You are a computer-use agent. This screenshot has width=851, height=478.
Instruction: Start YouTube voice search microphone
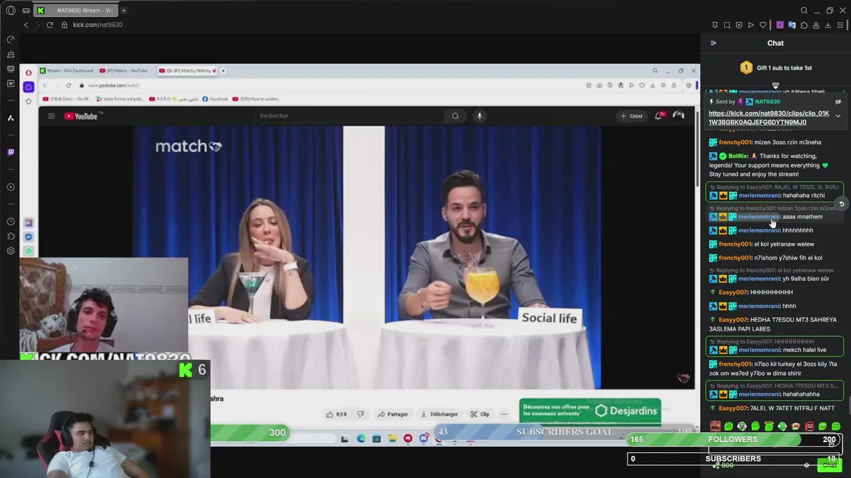click(479, 116)
